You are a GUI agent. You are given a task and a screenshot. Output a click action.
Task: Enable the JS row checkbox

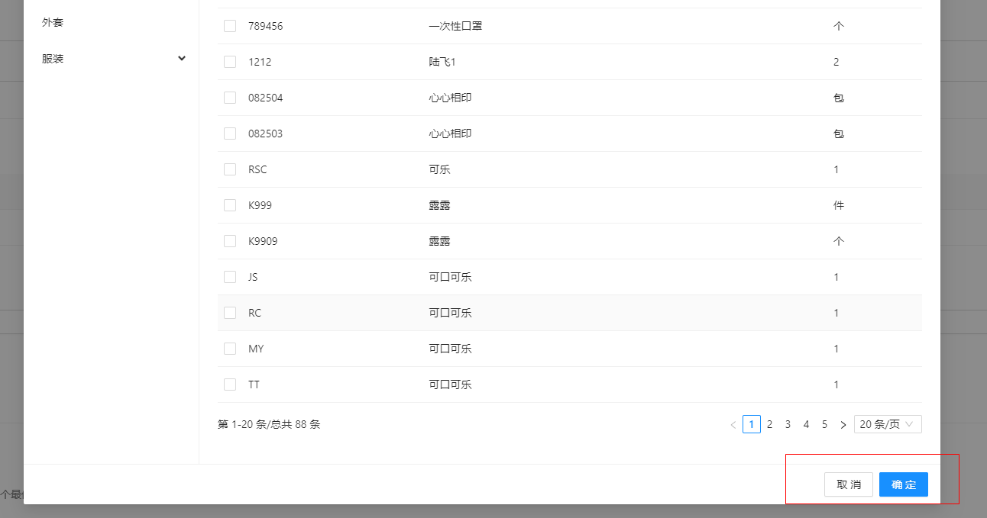tap(230, 277)
